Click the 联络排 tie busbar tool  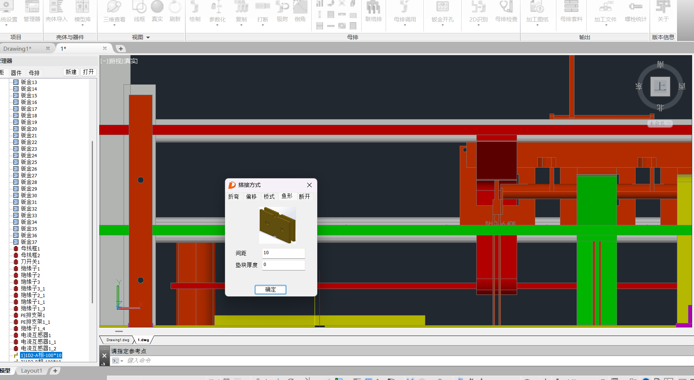click(x=373, y=12)
